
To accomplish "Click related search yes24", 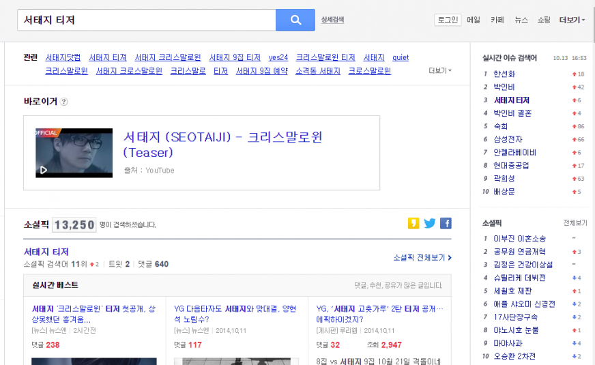I will [x=278, y=58].
